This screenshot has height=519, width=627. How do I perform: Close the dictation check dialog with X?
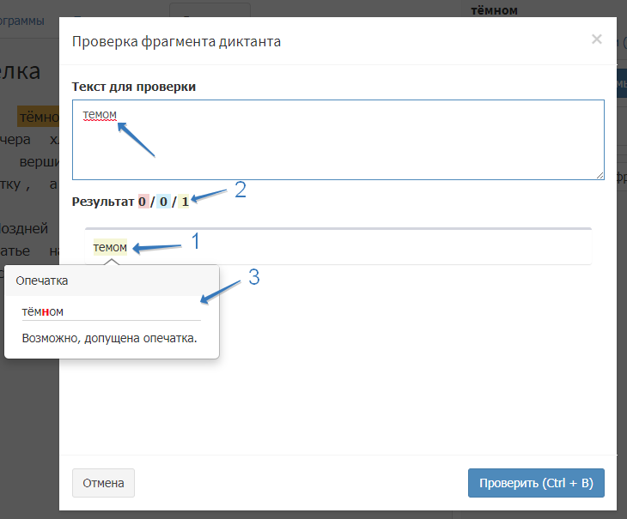coord(597,39)
